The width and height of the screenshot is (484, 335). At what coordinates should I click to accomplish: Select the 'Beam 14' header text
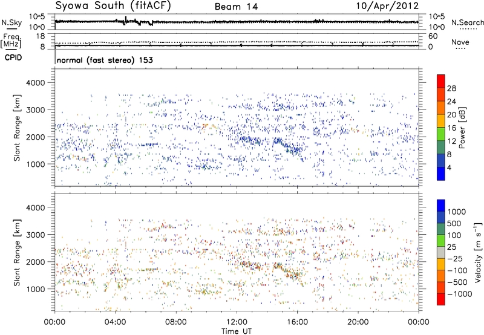(236, 7)
